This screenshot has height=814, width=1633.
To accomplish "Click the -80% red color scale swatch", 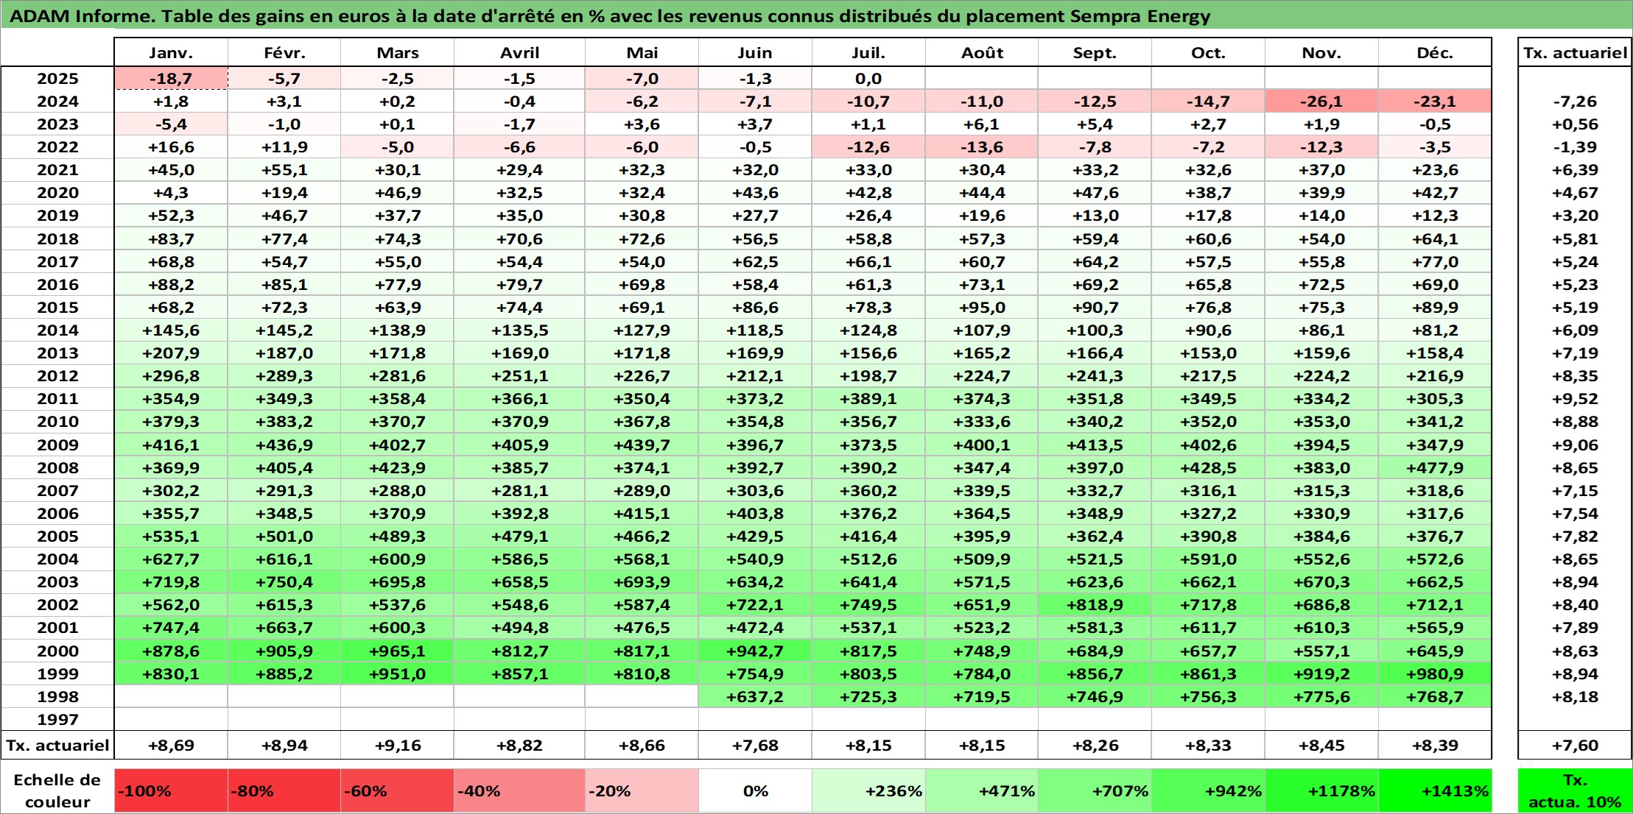I will [284, 790].
